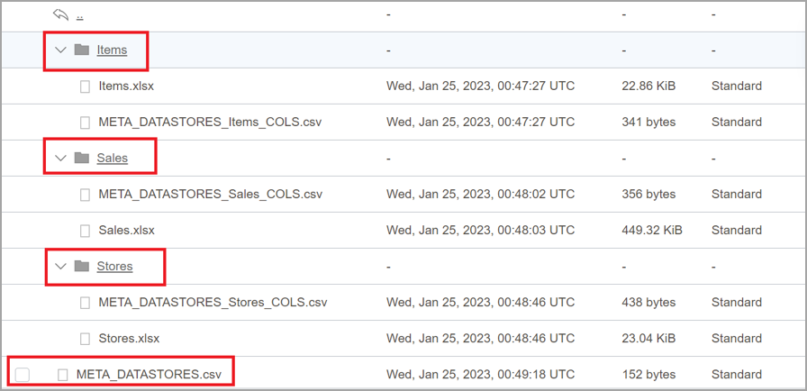Screen dimensions: 807x391
Task: Select the META_DATASTORES_Items_COLS.csv file
Action: click(x=210, y=122)
